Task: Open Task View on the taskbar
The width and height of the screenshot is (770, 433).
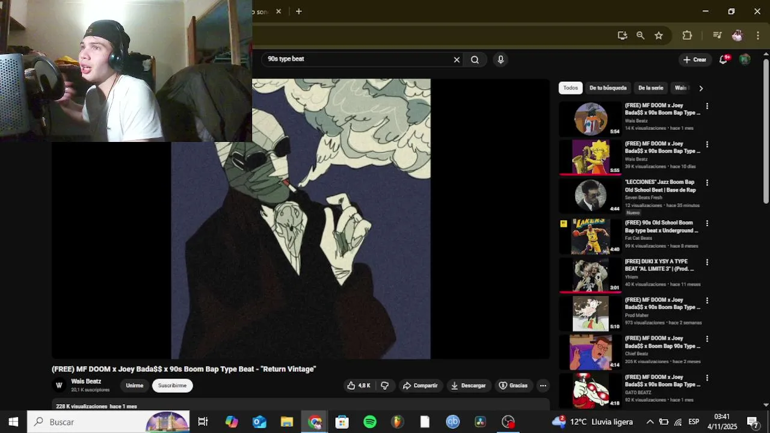Action: point(203,422)
